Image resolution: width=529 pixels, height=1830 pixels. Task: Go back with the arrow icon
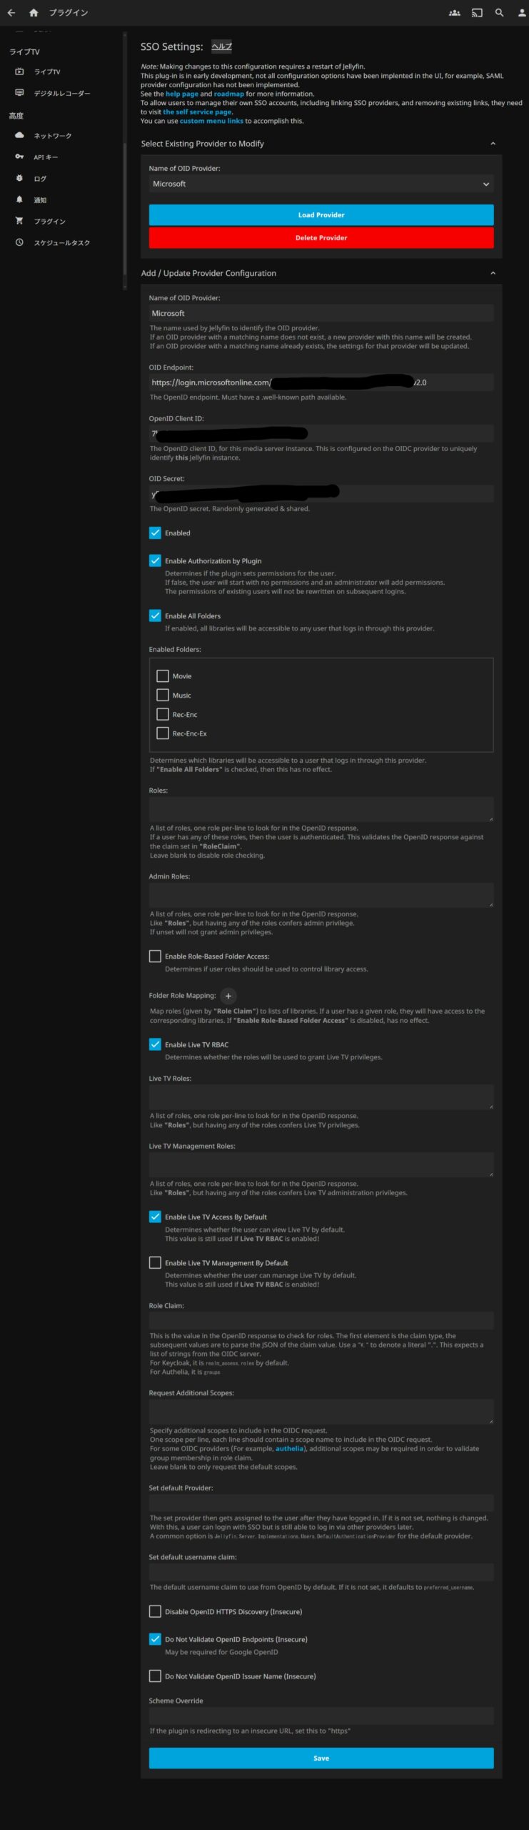click(x=11, y=13)
